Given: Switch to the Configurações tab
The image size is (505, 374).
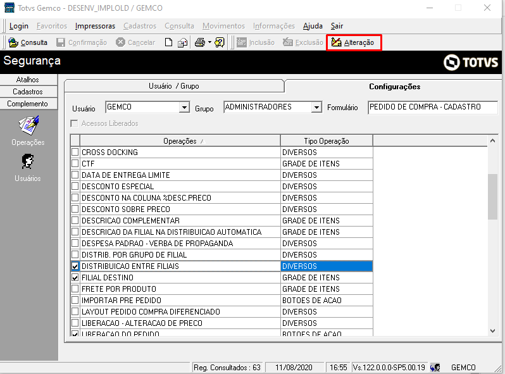Looking at the screenshot, I should [x=394, y=87].
